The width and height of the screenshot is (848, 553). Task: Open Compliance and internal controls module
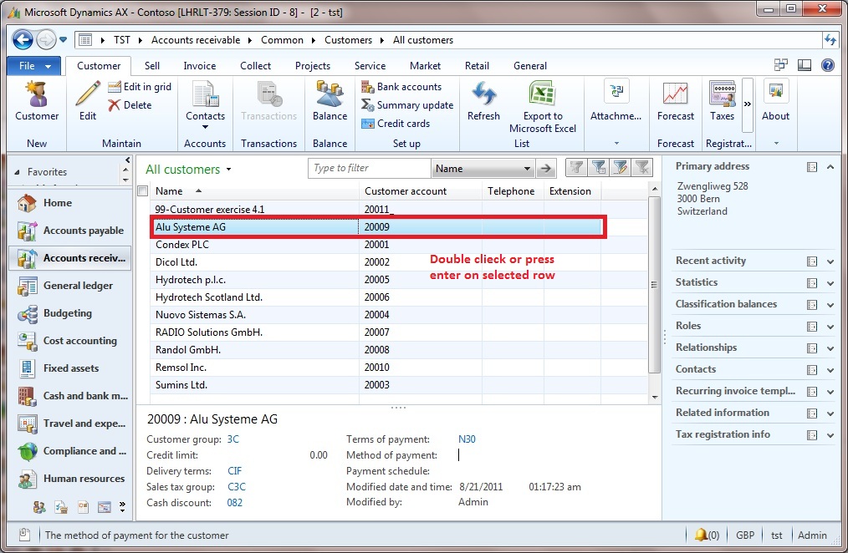[69, 451]
